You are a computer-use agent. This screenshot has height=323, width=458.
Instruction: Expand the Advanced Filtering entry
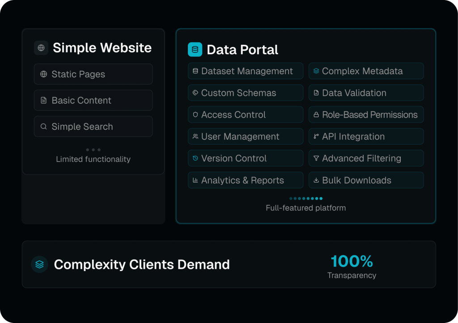366,158
